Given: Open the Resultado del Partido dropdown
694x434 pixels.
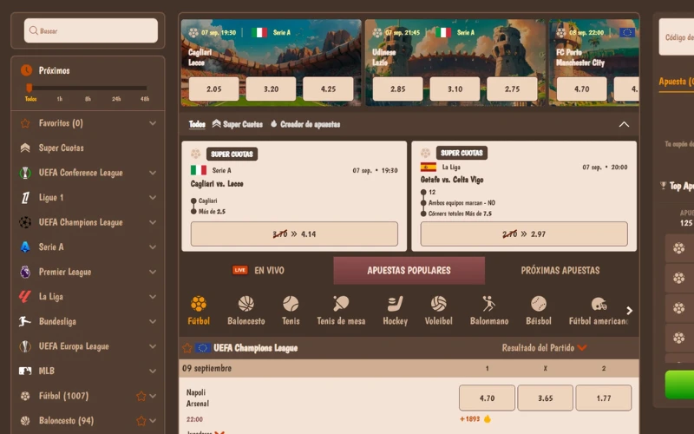Looking at the screenshot, I should pyautogui.click(x=544, y=348).
